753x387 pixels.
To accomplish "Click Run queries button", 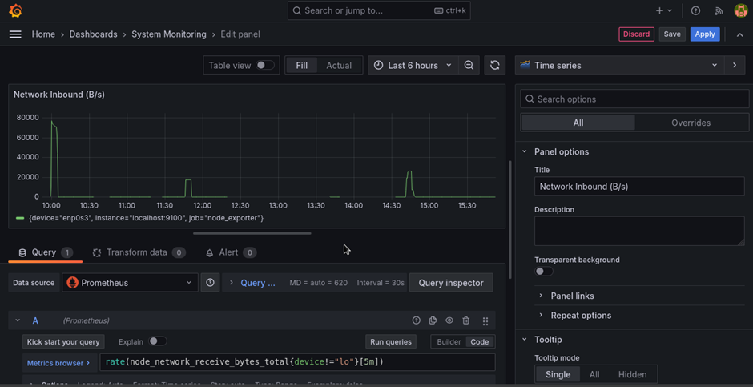I will pyautogui.click(x=391, y=342).
